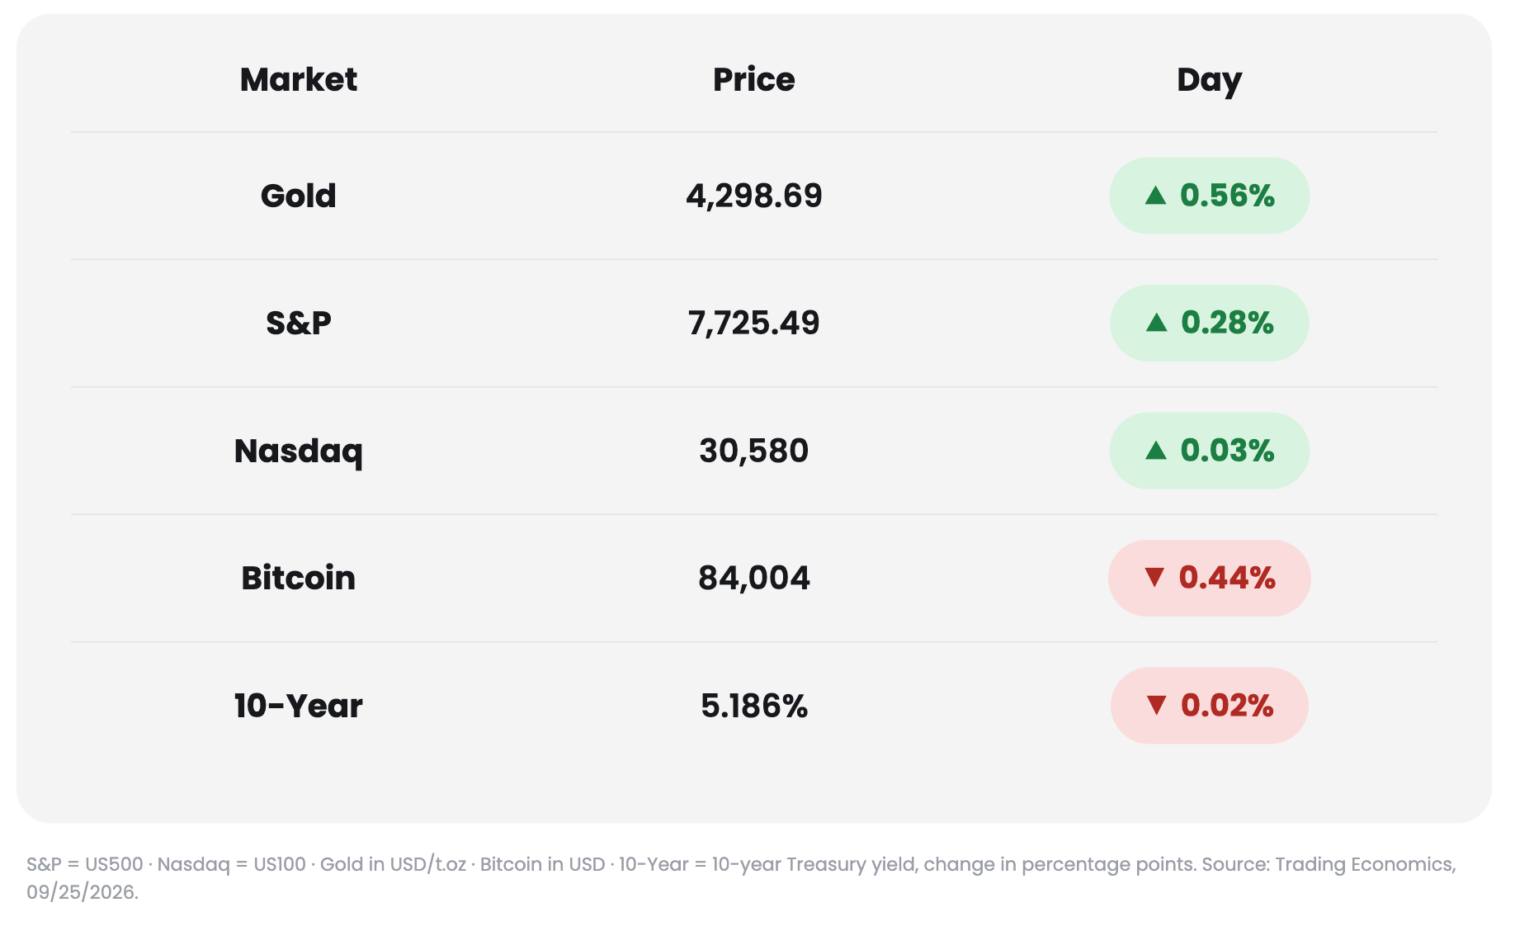The image size is (1515, 931).
Task: Open the Nasdaq market row label
Action: click(299, 451)
